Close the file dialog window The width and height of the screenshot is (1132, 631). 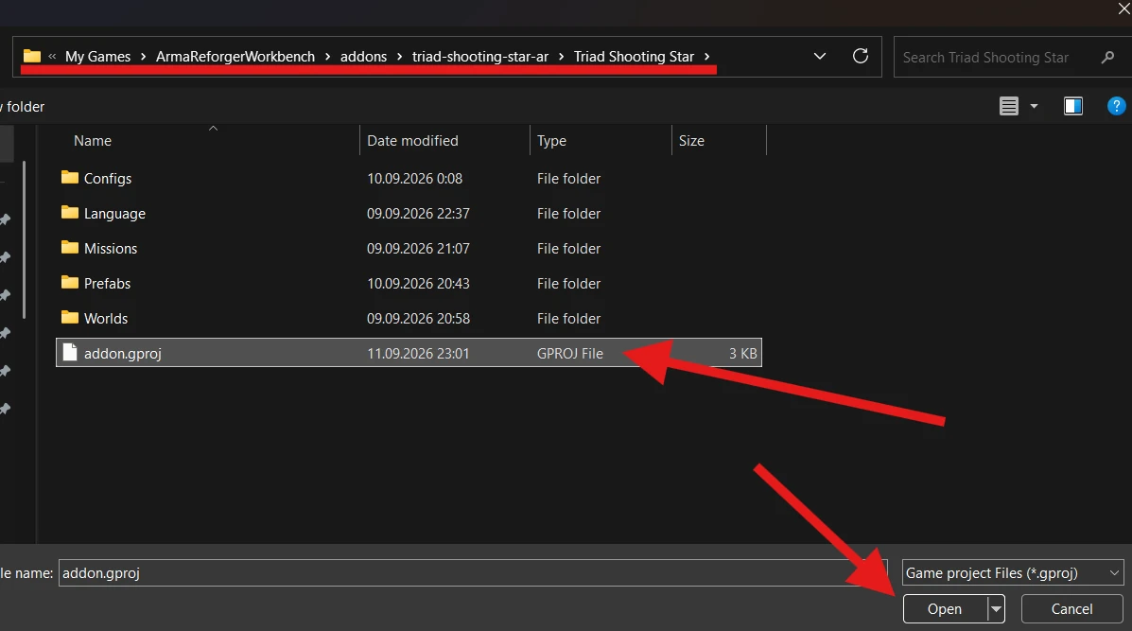coord(1123,9)
